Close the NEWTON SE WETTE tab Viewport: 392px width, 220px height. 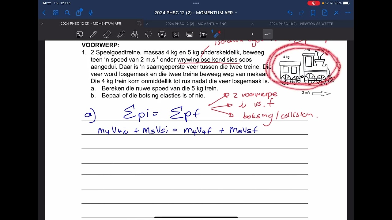point(252,24)
